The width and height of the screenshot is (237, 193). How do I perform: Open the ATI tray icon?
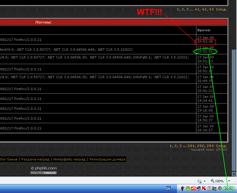point(193,189)
